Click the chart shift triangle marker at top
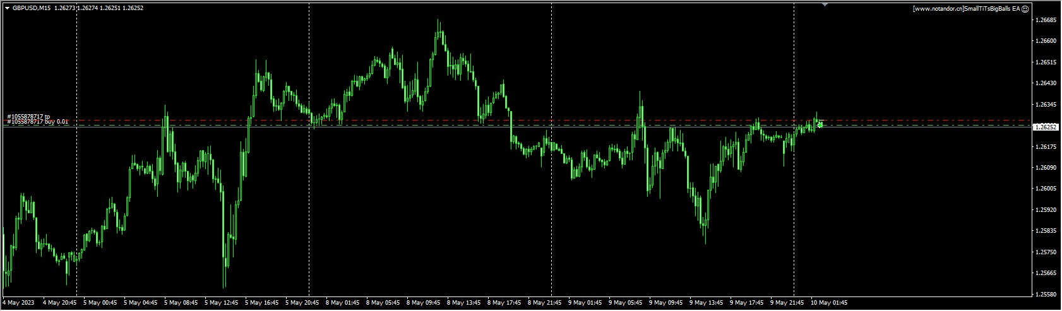 click(x=825, y=4)
